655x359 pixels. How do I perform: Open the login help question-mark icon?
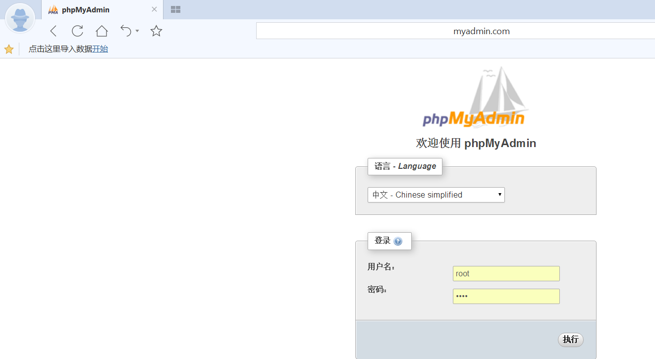(x=398, y=241)
